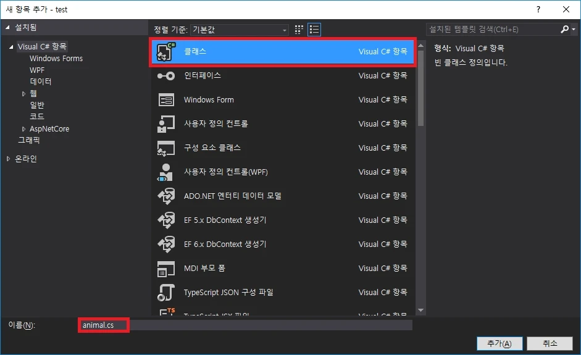Pick the 구성 요소 클래스 icon
This screenshot has height=355, width=581.
[x=166, y=148]
